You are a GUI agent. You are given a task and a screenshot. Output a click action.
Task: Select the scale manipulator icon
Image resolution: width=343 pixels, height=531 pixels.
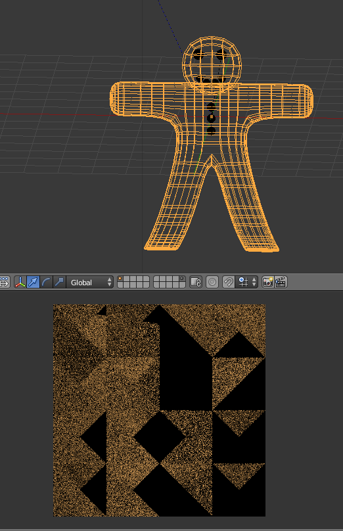click(59, 282)
